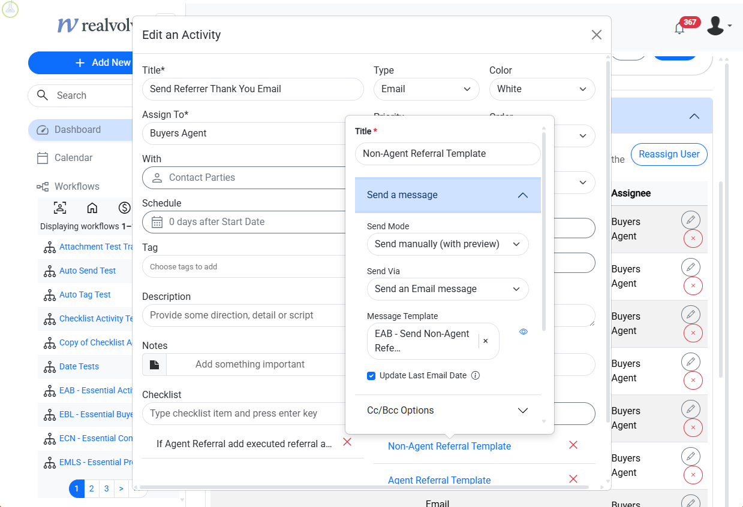
Task: Preview message template with eye icon
Action: [x=524, y=332]
